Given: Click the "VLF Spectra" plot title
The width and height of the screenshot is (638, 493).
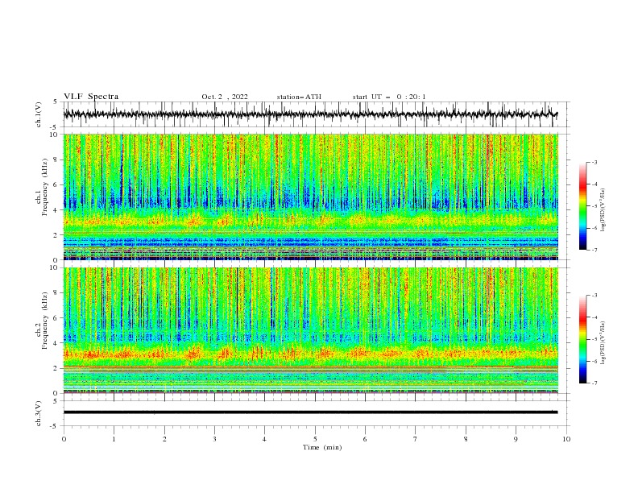Looking at the screenshot, I should pyautogui.click(x=91, y=97).
